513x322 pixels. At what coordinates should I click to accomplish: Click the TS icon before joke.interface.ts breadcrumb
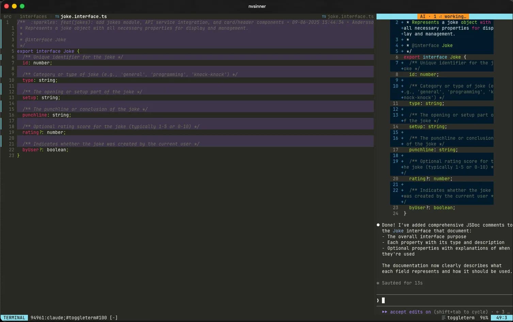click(x=57, y=16)
